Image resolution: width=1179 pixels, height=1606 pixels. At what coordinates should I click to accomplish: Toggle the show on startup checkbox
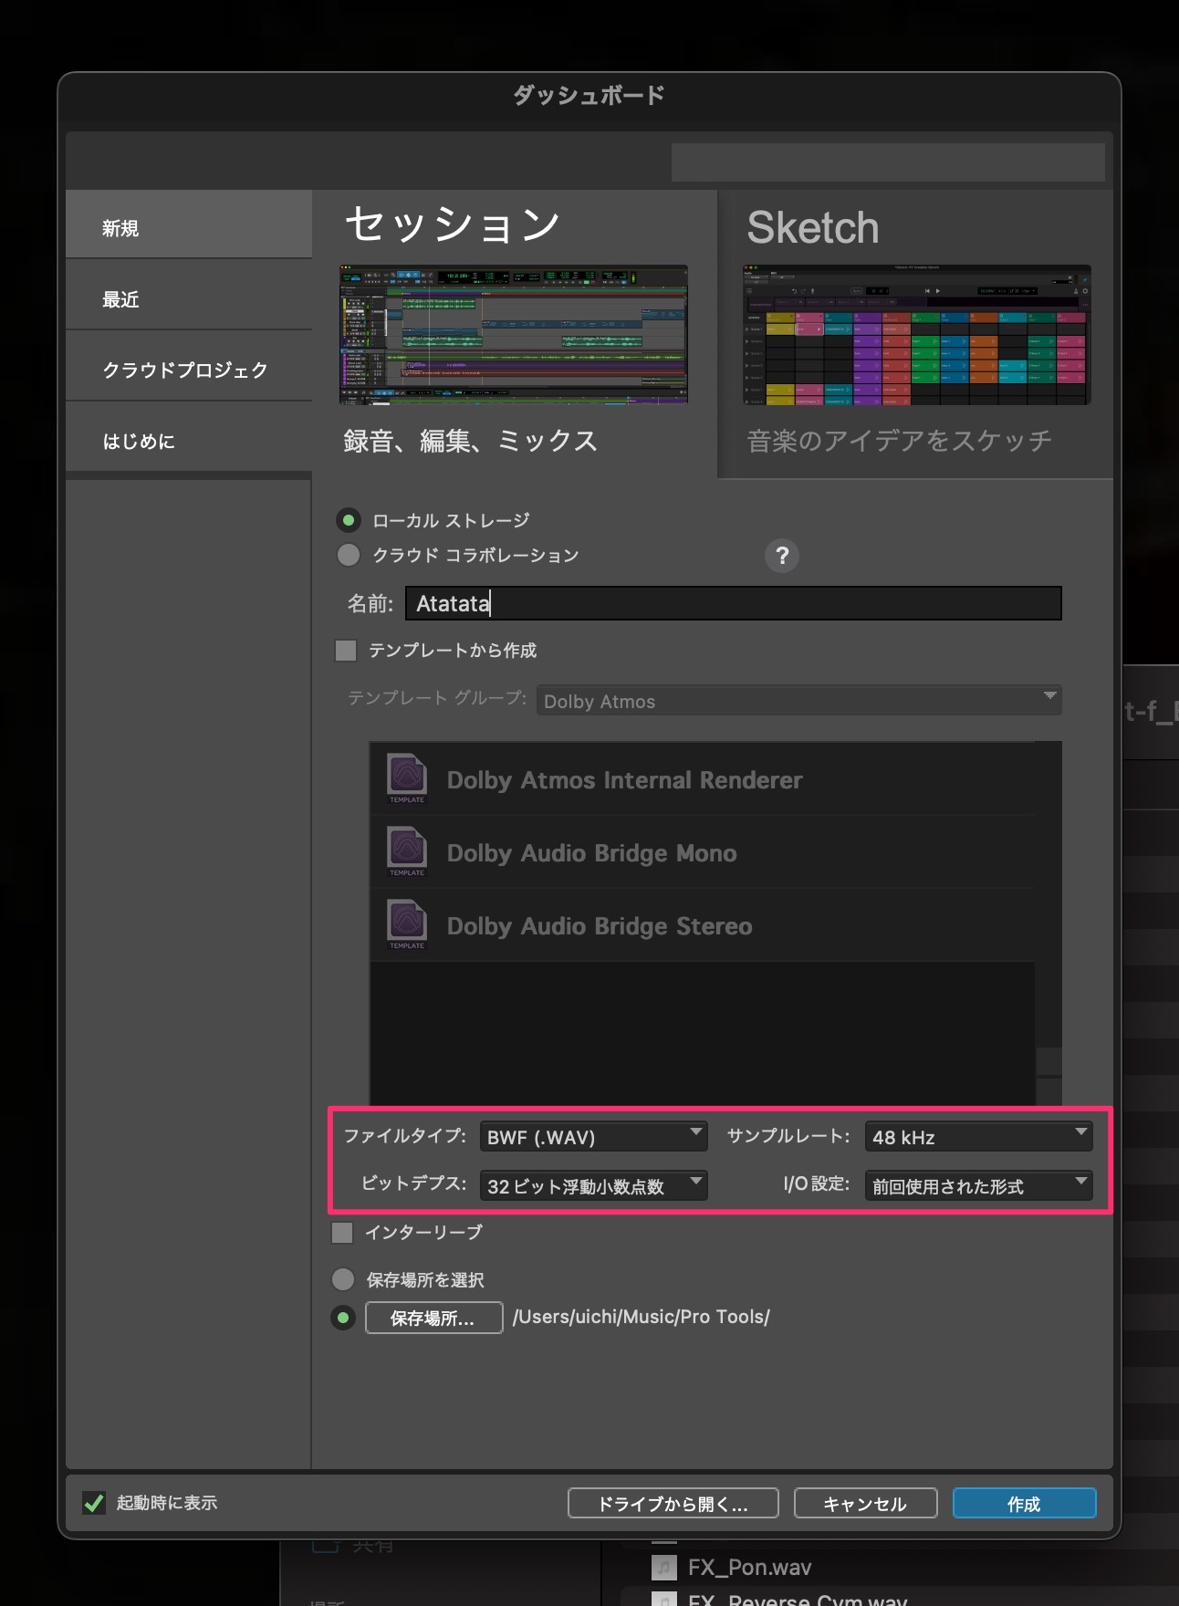[x=94, y=1503]
